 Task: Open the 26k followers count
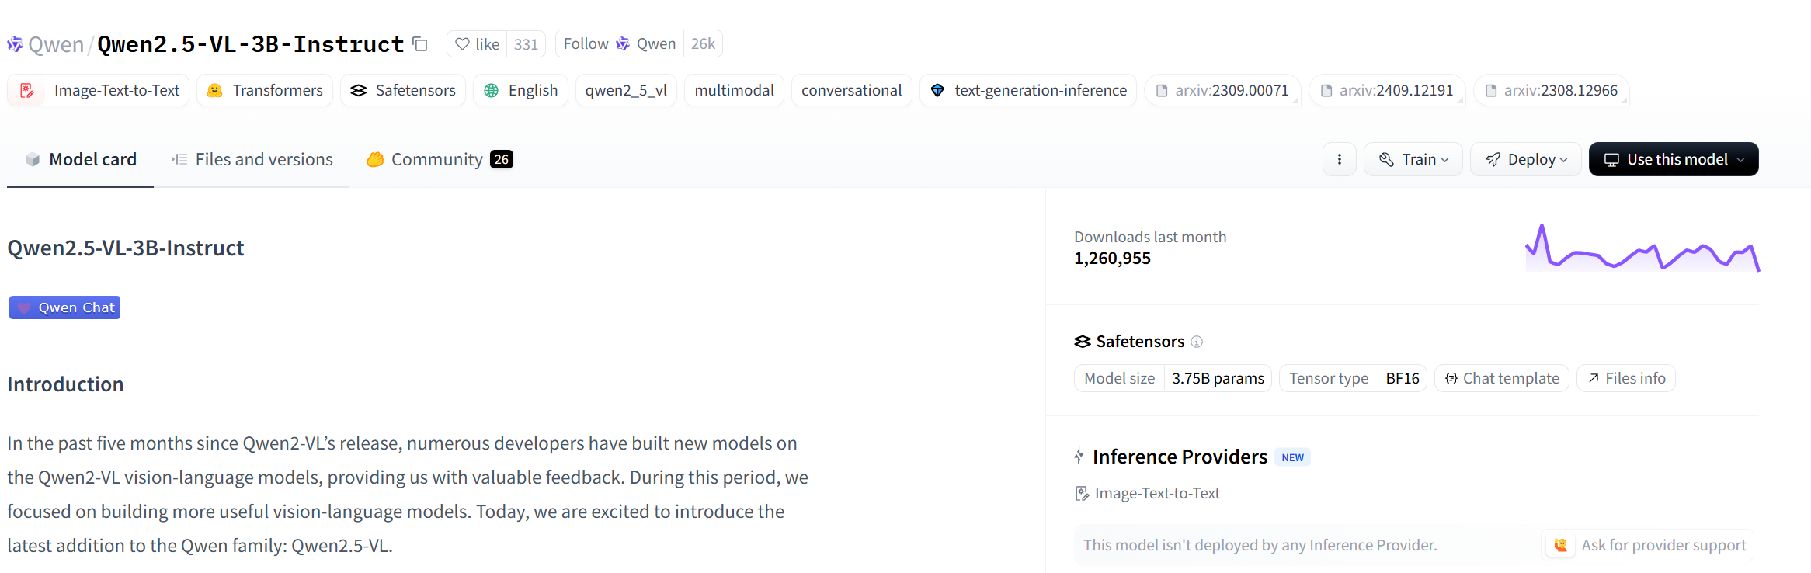[x=703, y=44]
